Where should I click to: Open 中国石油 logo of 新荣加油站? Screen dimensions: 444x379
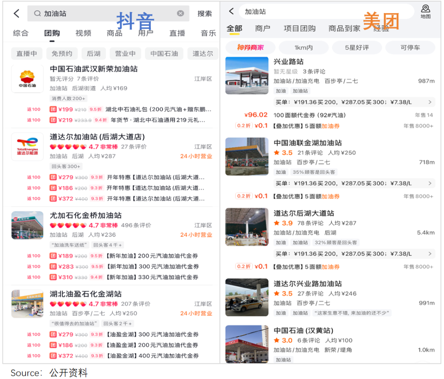tap(27, 79)
